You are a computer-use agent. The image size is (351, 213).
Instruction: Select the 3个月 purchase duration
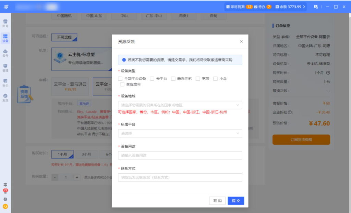(86, 154)
